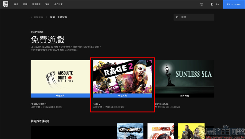The image size is (245, 139).
Task: Open the 虛幻引擎 (Unreal Engine) menu item
Action: coord(58,4)
